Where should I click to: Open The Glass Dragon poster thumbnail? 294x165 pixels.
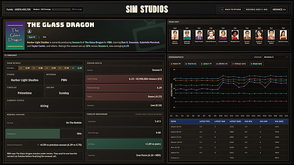(15, 36)
